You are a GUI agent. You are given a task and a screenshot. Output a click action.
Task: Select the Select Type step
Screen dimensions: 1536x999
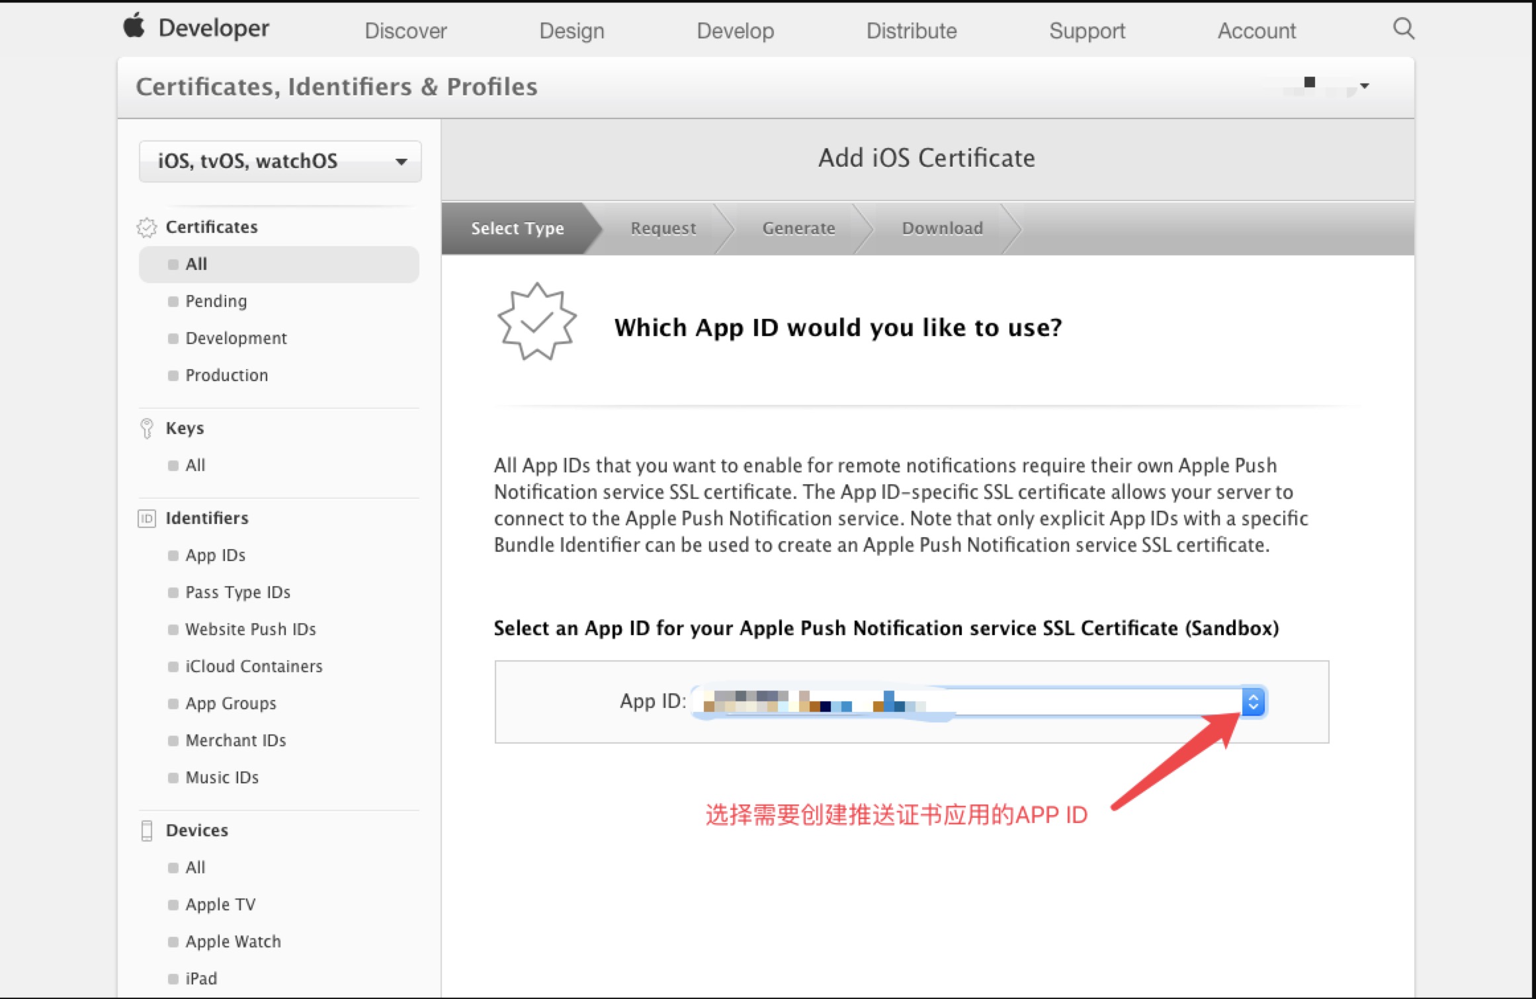[517, 228]
